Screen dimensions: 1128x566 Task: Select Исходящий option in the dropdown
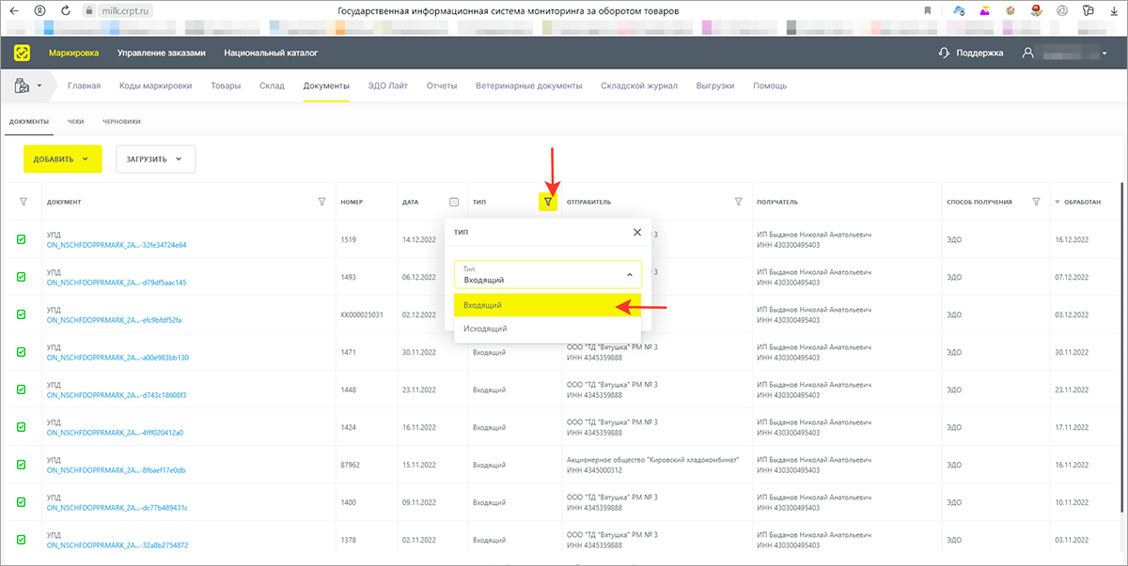pyautogui.click(x=547, y=329)
